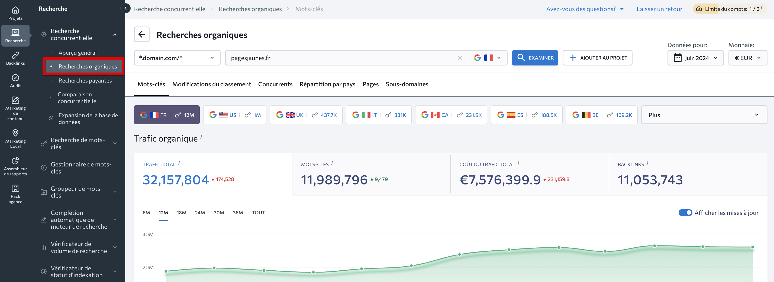Switch to the Sous-domaines tab
The width and height of the screenshot is (774, 282).
coord(407,84)
